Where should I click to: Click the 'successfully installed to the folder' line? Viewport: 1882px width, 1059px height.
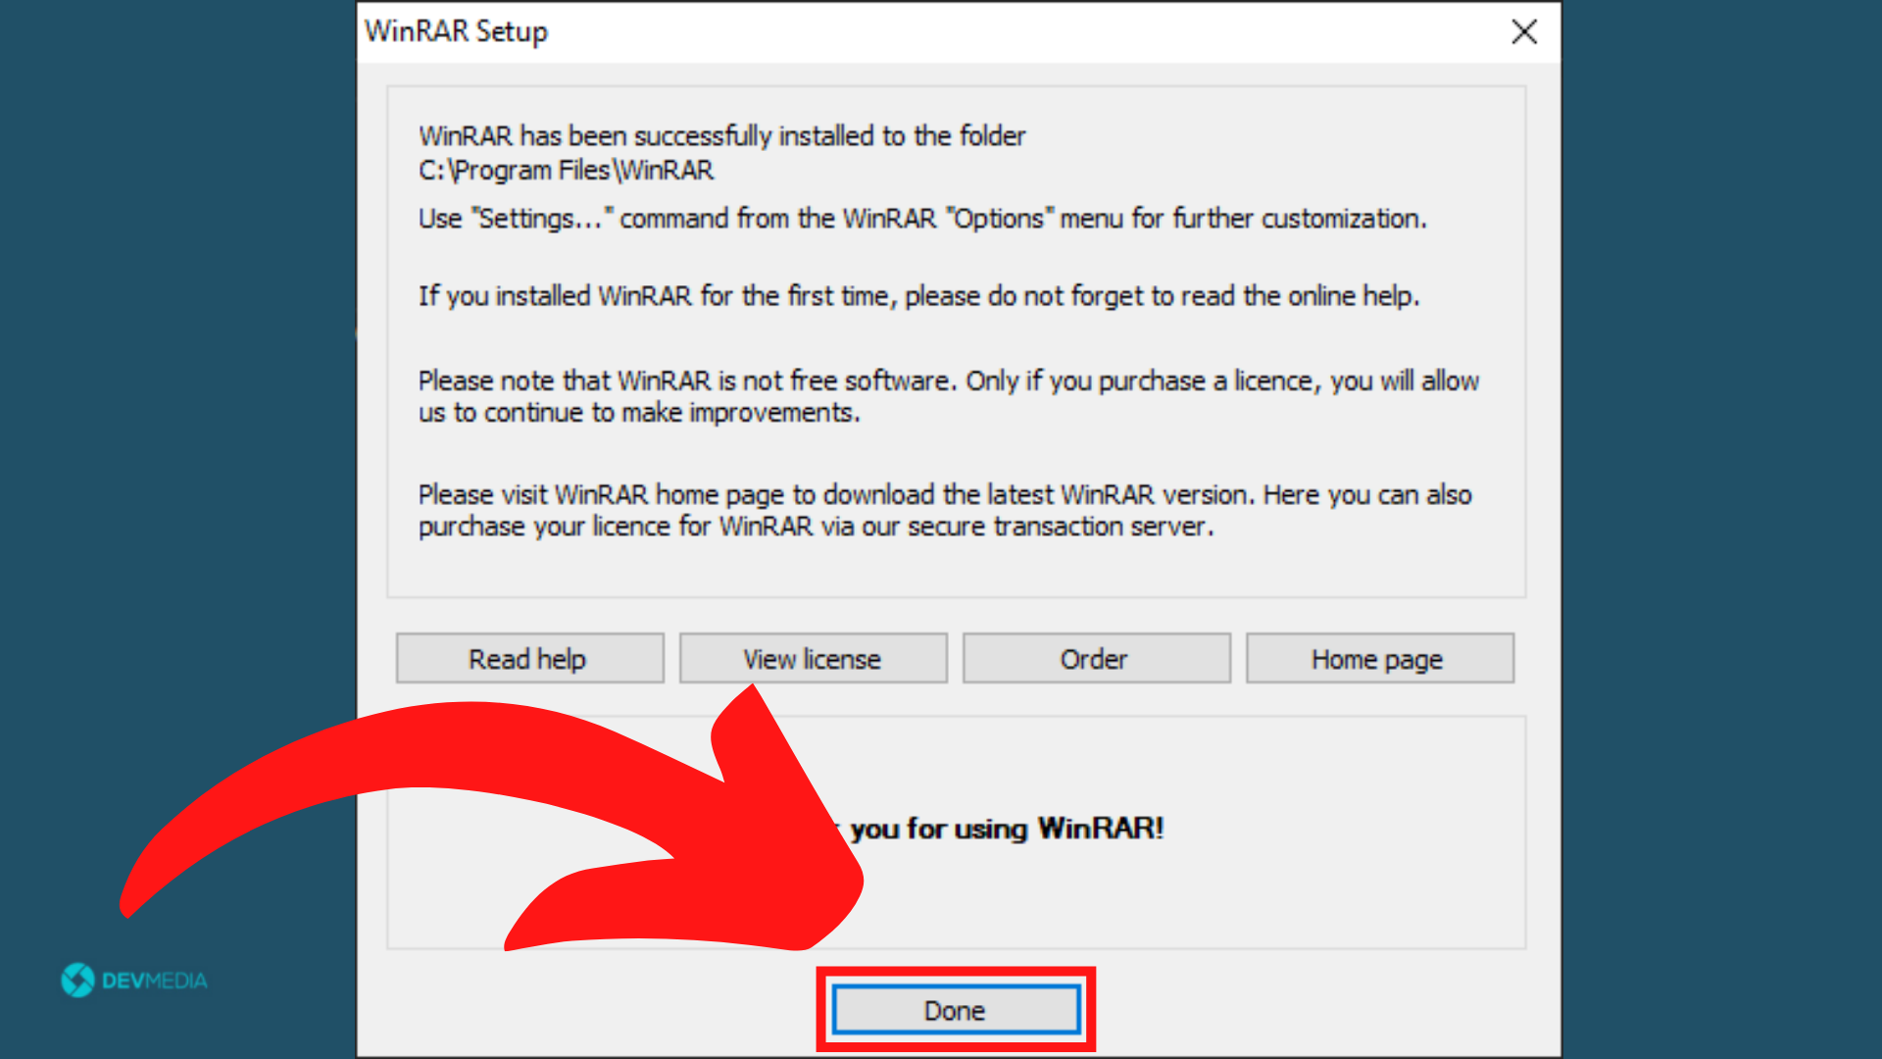[x=722, y=135]
